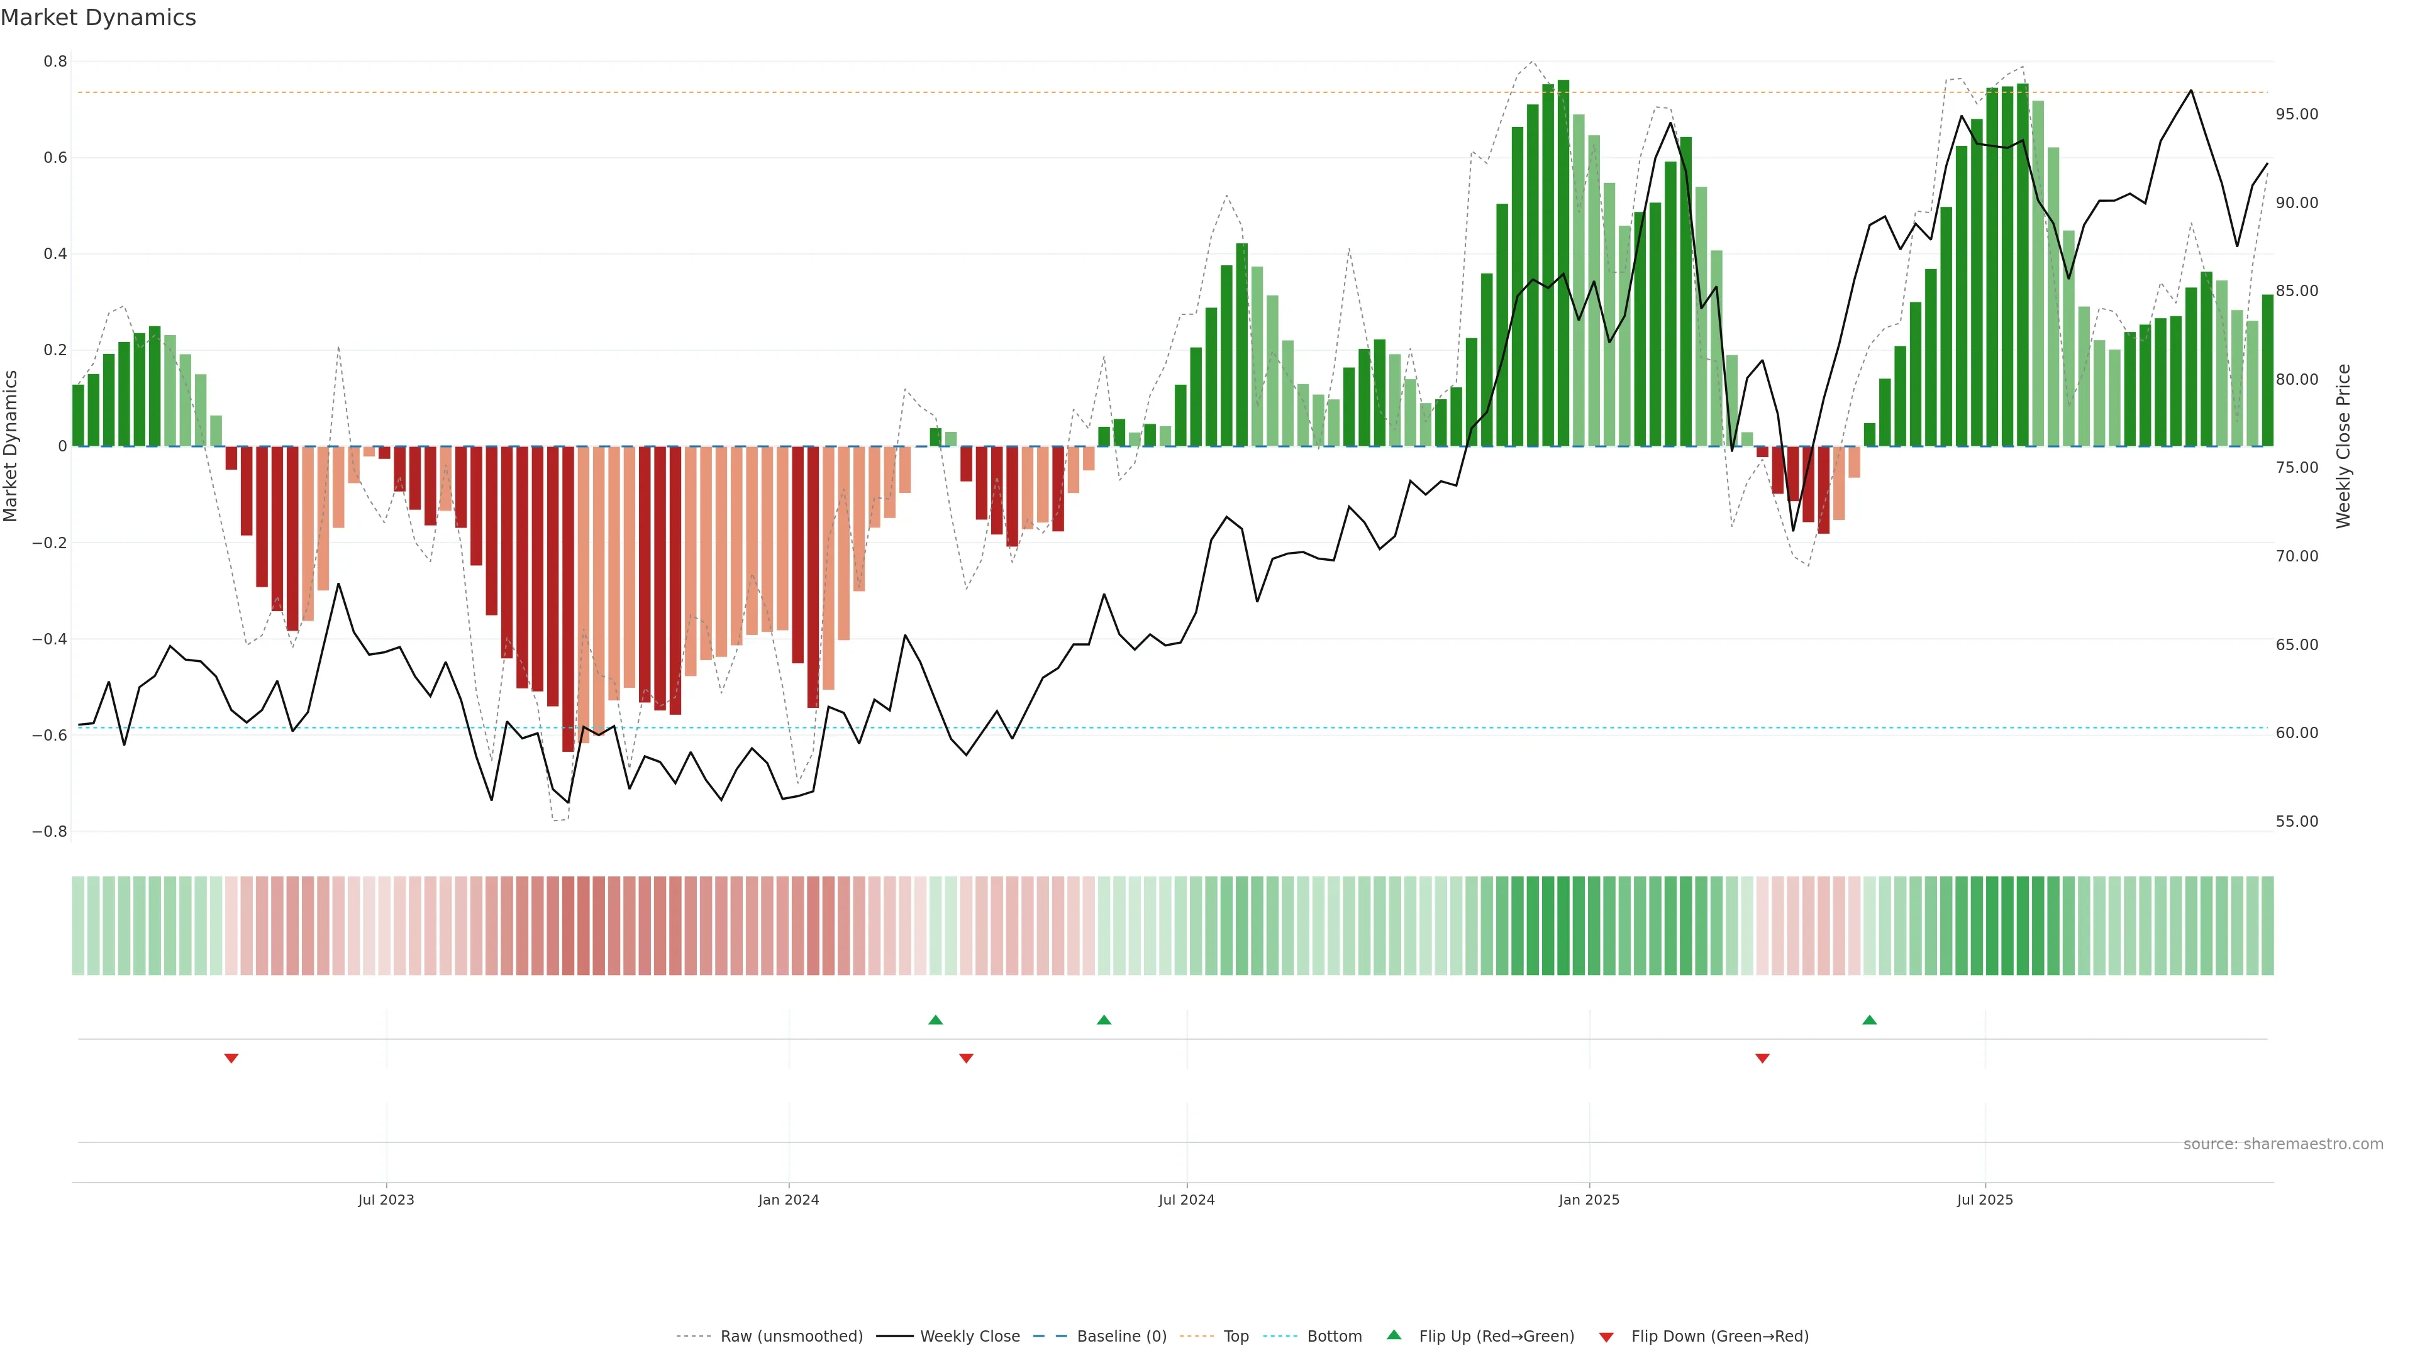Click the second red flip-down triangle marker

pyautogui.click(x=967, y=1058)
